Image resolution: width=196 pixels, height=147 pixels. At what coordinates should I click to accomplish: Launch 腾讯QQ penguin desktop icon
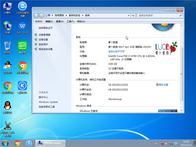click(7, 107)
